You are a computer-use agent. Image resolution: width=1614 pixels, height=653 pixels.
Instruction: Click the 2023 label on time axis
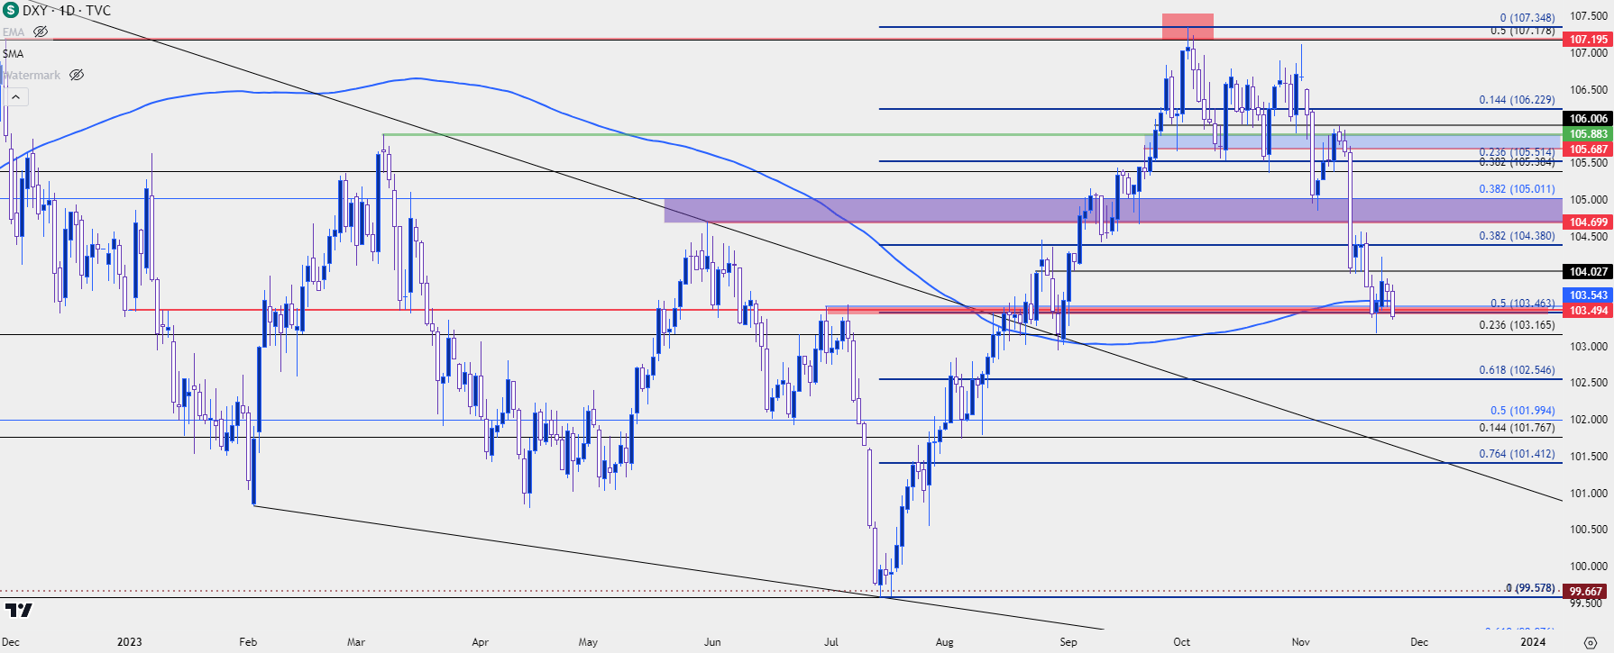point(129,642)
